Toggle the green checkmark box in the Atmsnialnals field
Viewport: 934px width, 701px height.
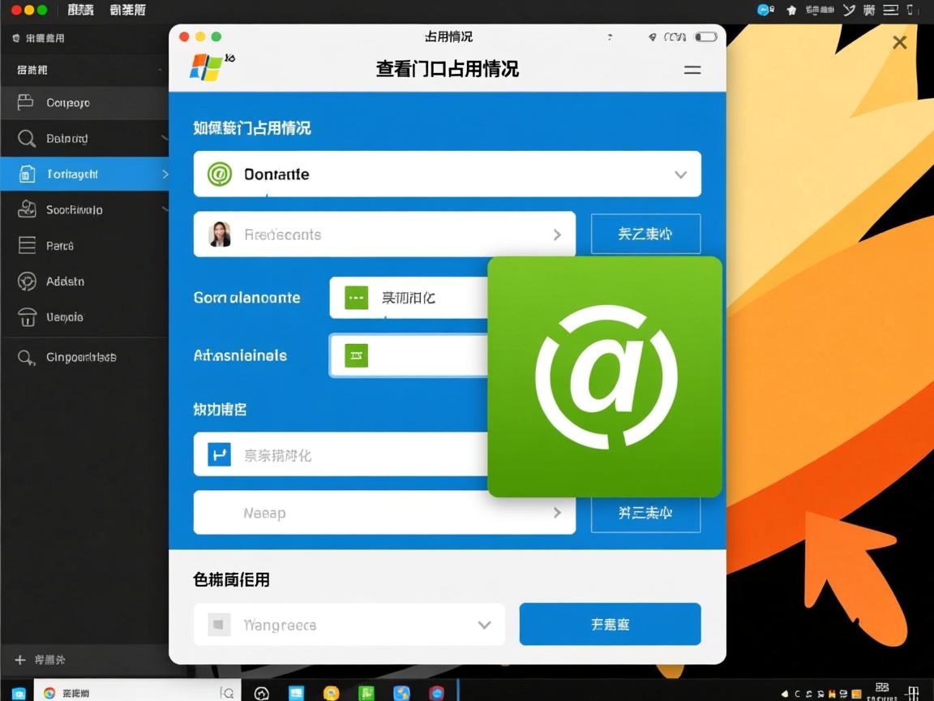(x=356, y=355)
